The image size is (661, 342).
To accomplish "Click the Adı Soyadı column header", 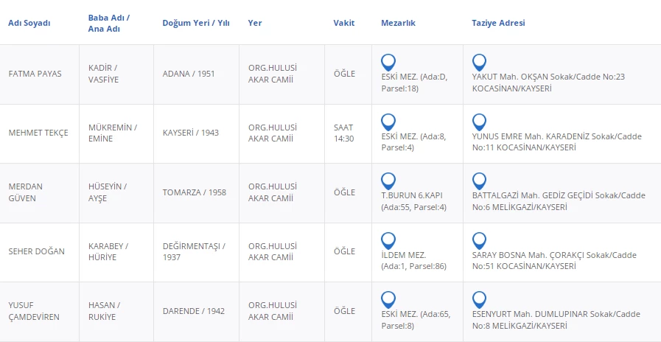I will pyautogui.click(x=29, y=23).
